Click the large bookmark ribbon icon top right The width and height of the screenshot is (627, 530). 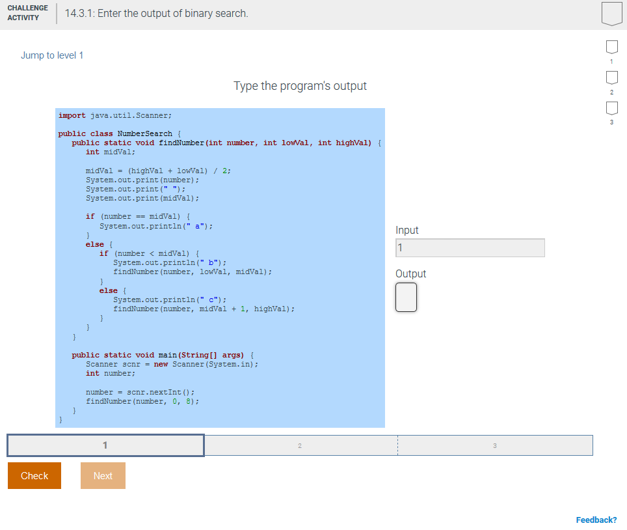tap(611, 13)
